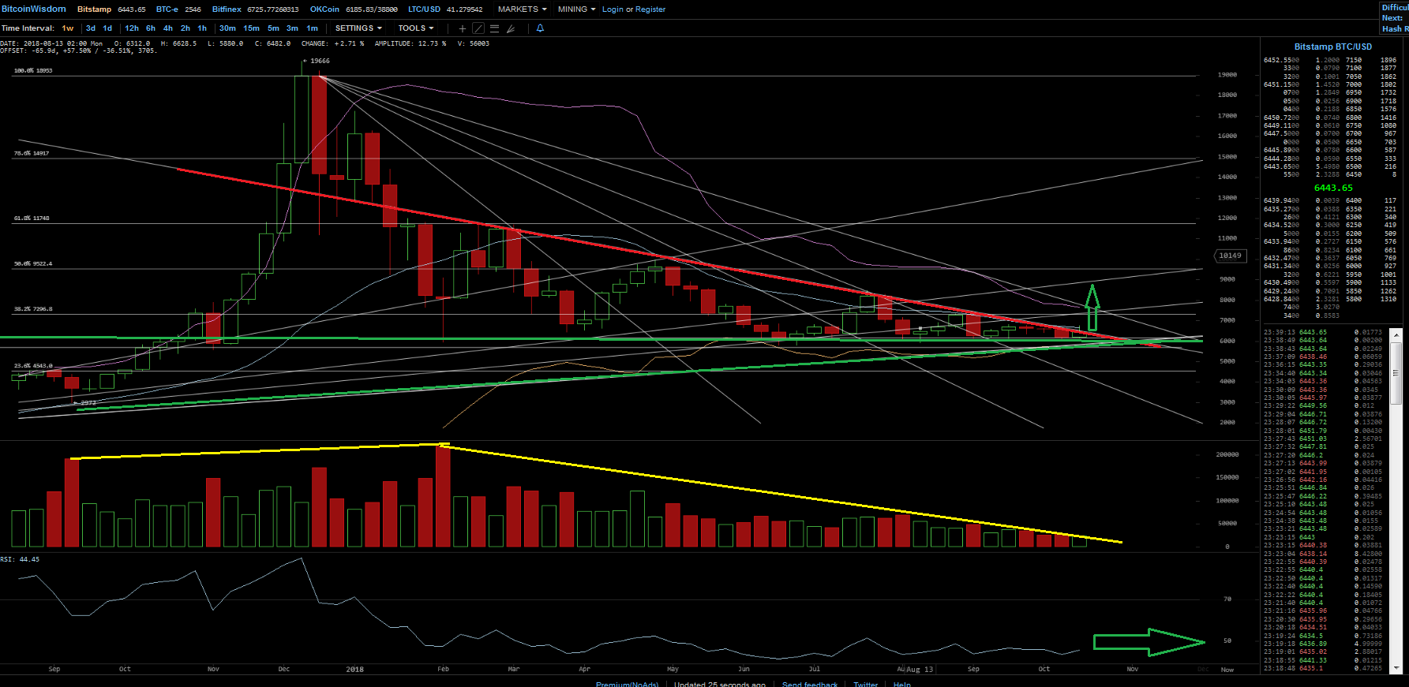Screen dimensions: 1409x687
Task: Switch chart interval to 5m
Action: coord(273,28)
